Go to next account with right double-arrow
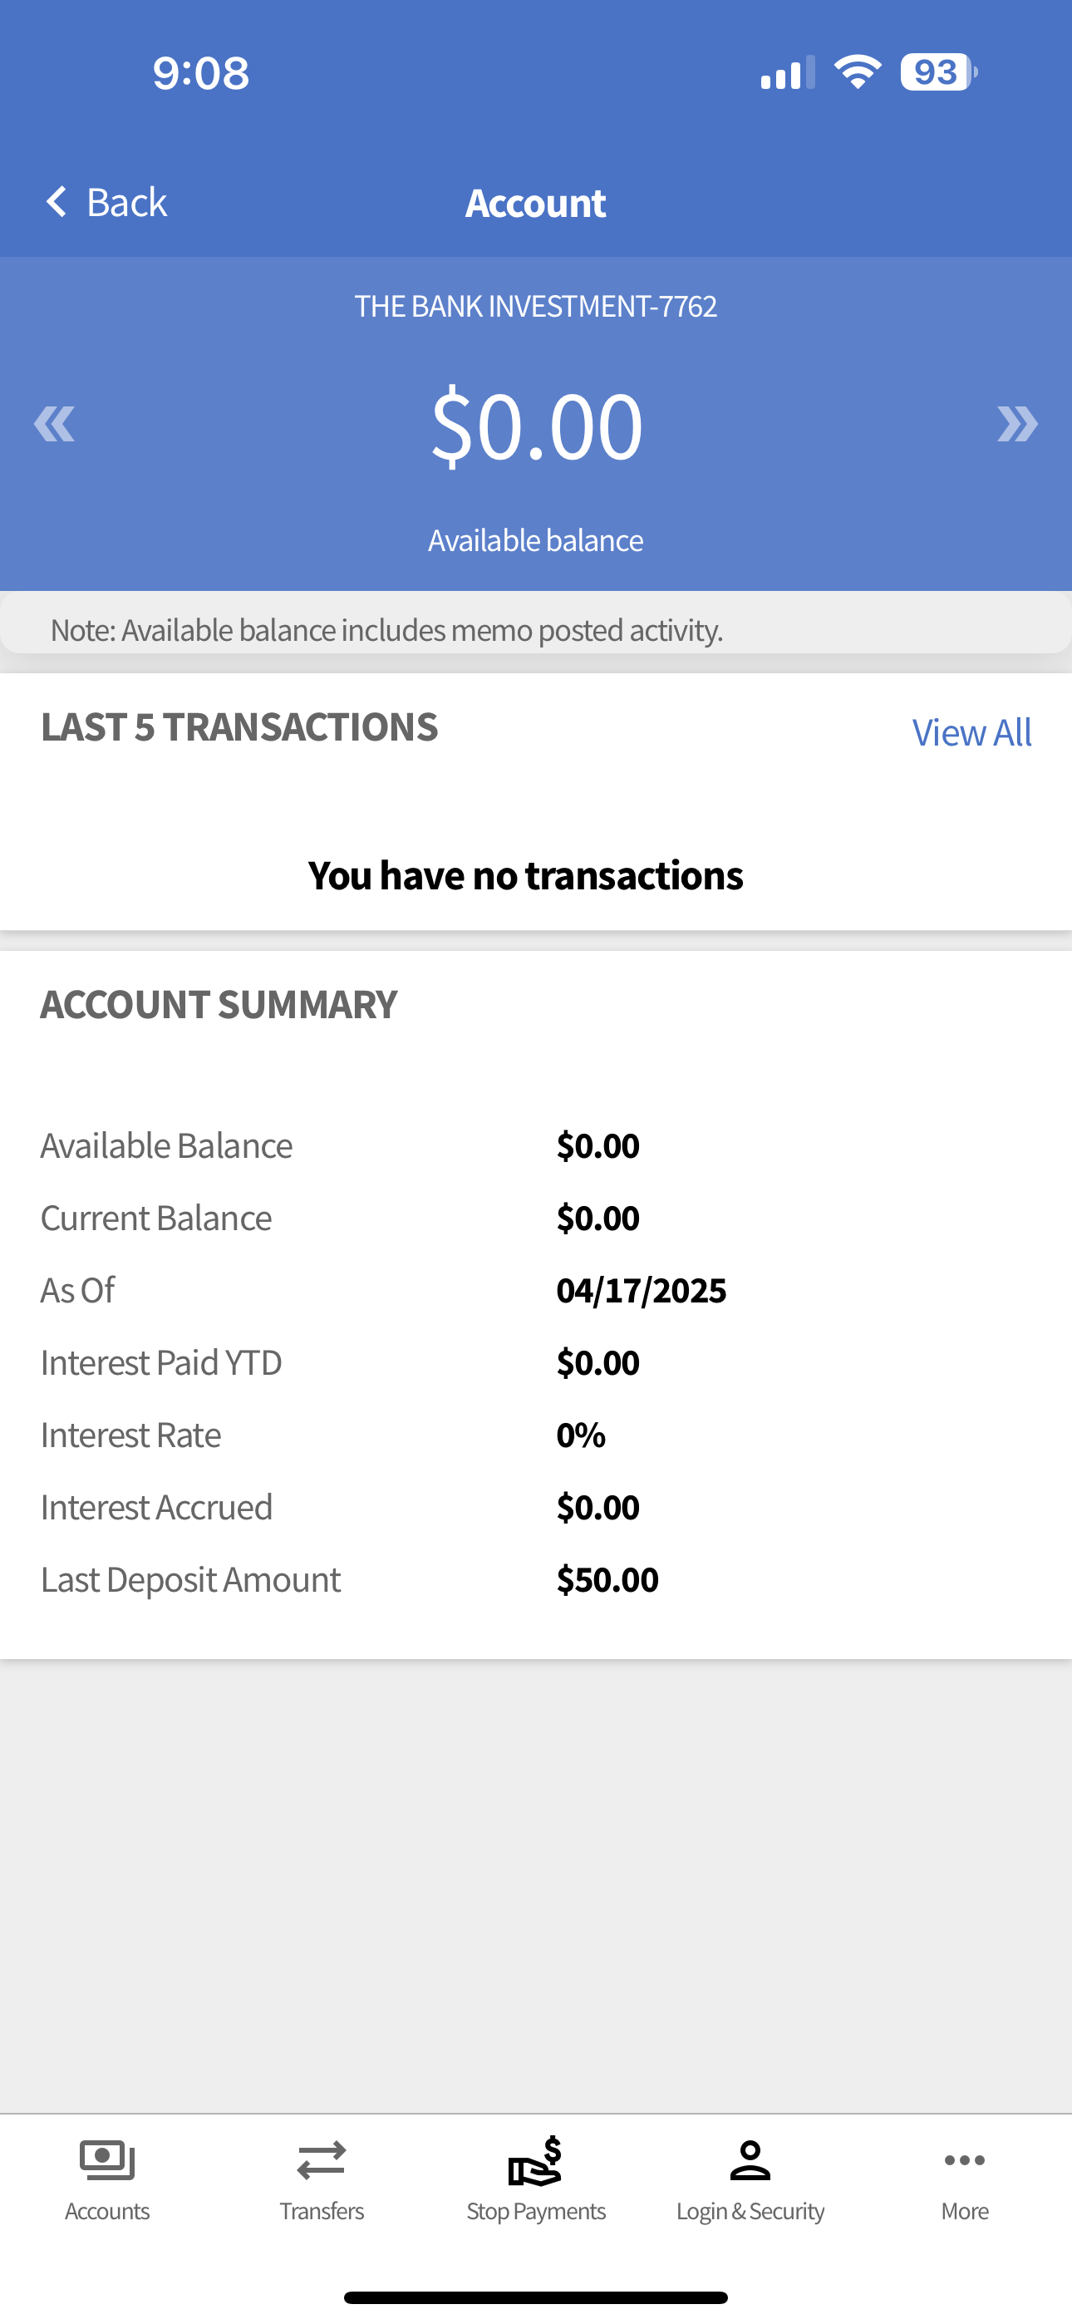This screenshot has width=1072, height=2324. tap(1017, 424)
